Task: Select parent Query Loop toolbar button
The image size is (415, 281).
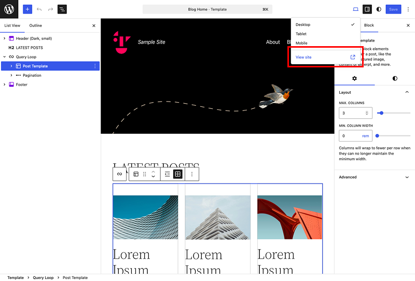Action: 120,174
